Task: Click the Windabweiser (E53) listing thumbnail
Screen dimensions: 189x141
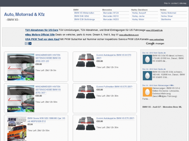Action: click(21, 67)
